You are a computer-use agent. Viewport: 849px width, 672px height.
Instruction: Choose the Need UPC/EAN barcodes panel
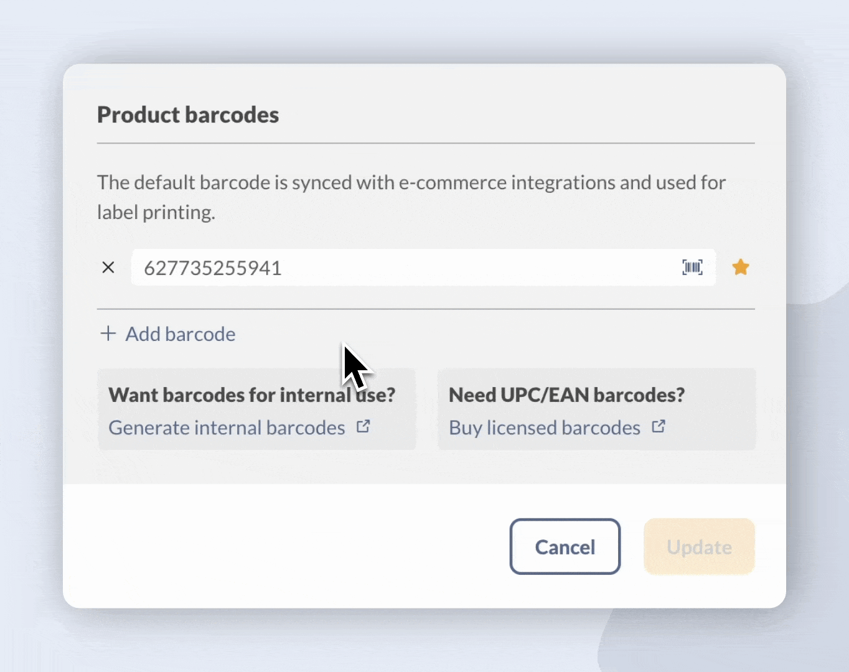click(596, 409)
